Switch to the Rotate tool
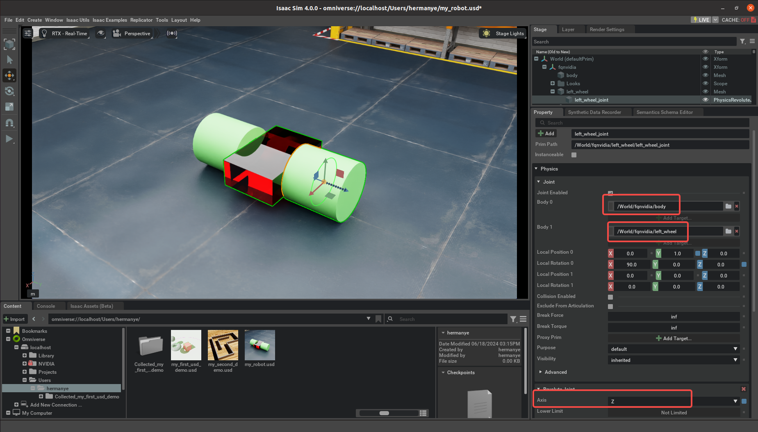This screenshot has width=758, height=432. (x=9, y=91)
